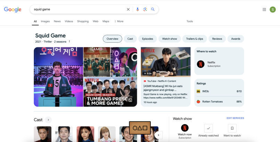The image size is (280, 142).
Task: Add show to Want to watch
Action: 232,128
